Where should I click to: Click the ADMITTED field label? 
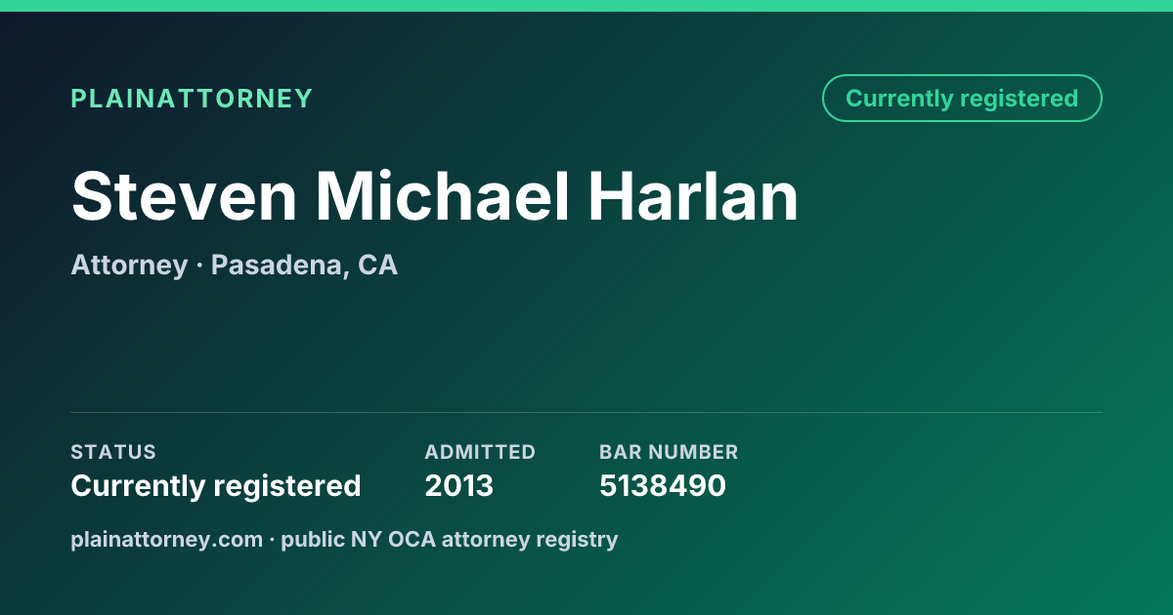click(480, 452)
